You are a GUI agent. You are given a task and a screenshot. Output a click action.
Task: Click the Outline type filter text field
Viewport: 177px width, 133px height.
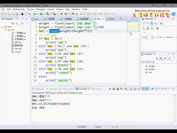158,62
